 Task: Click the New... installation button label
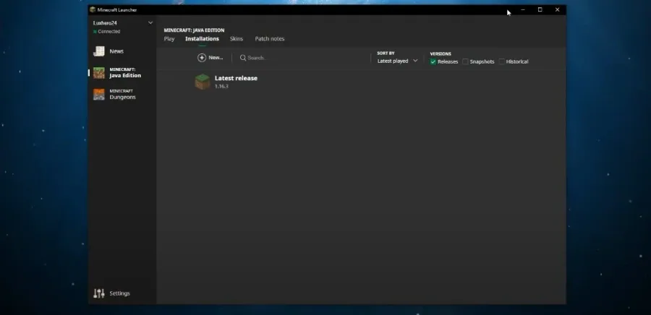[x=216, y=58]
